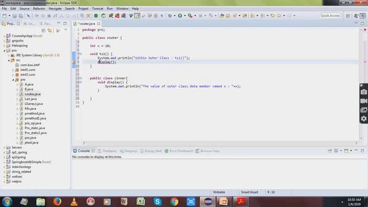Viewport: 368px width, 207px height.
Task: Select the SpringbootdbSimple project
Action: (26, 162)
